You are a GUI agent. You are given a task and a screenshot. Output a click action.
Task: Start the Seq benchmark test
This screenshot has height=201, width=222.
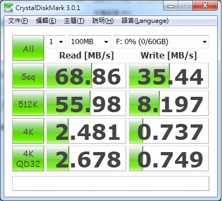(28, 76)
